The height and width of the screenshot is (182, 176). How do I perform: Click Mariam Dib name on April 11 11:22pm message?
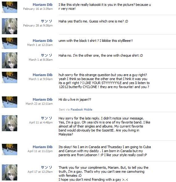(43, 147)
